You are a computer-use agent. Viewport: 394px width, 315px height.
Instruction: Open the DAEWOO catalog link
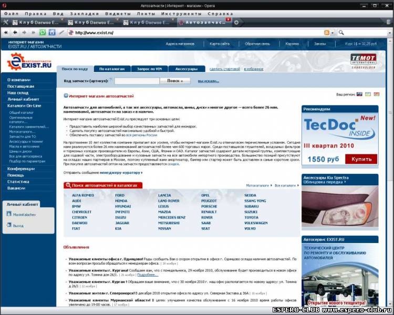click(x=80, y=223)
